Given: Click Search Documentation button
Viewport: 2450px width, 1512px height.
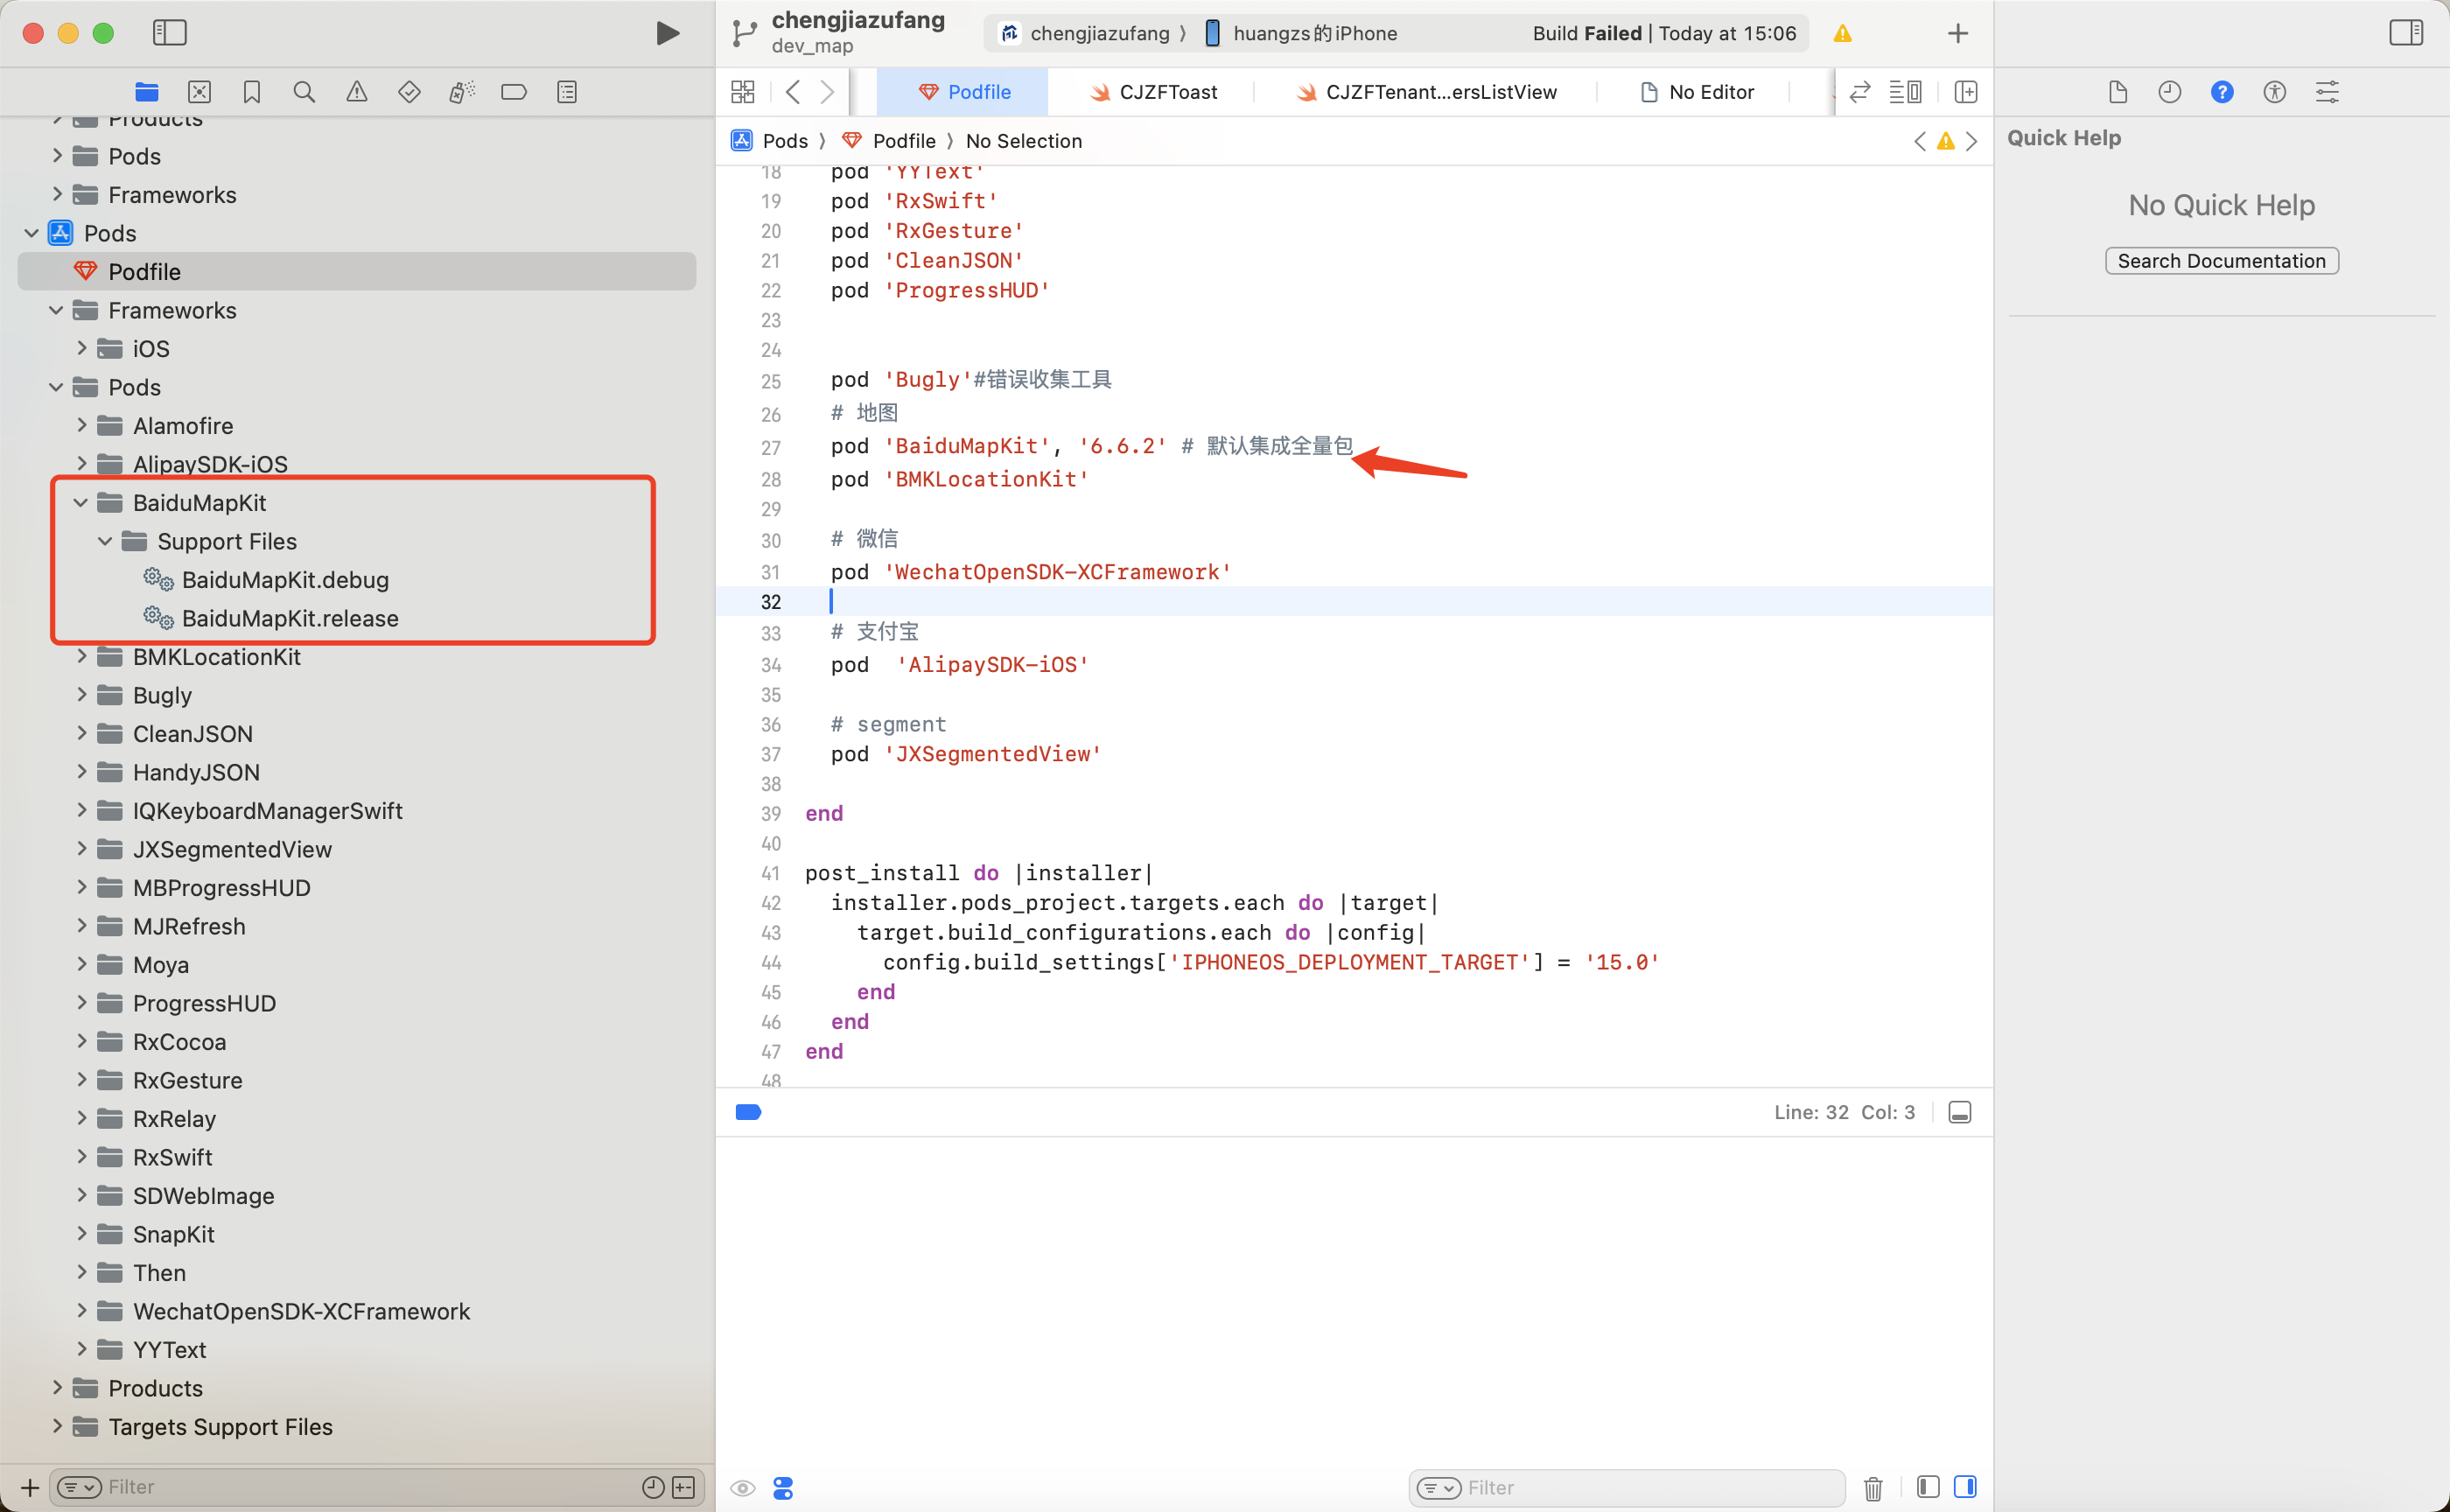Looking at the screenshot, I should 2221,261.
